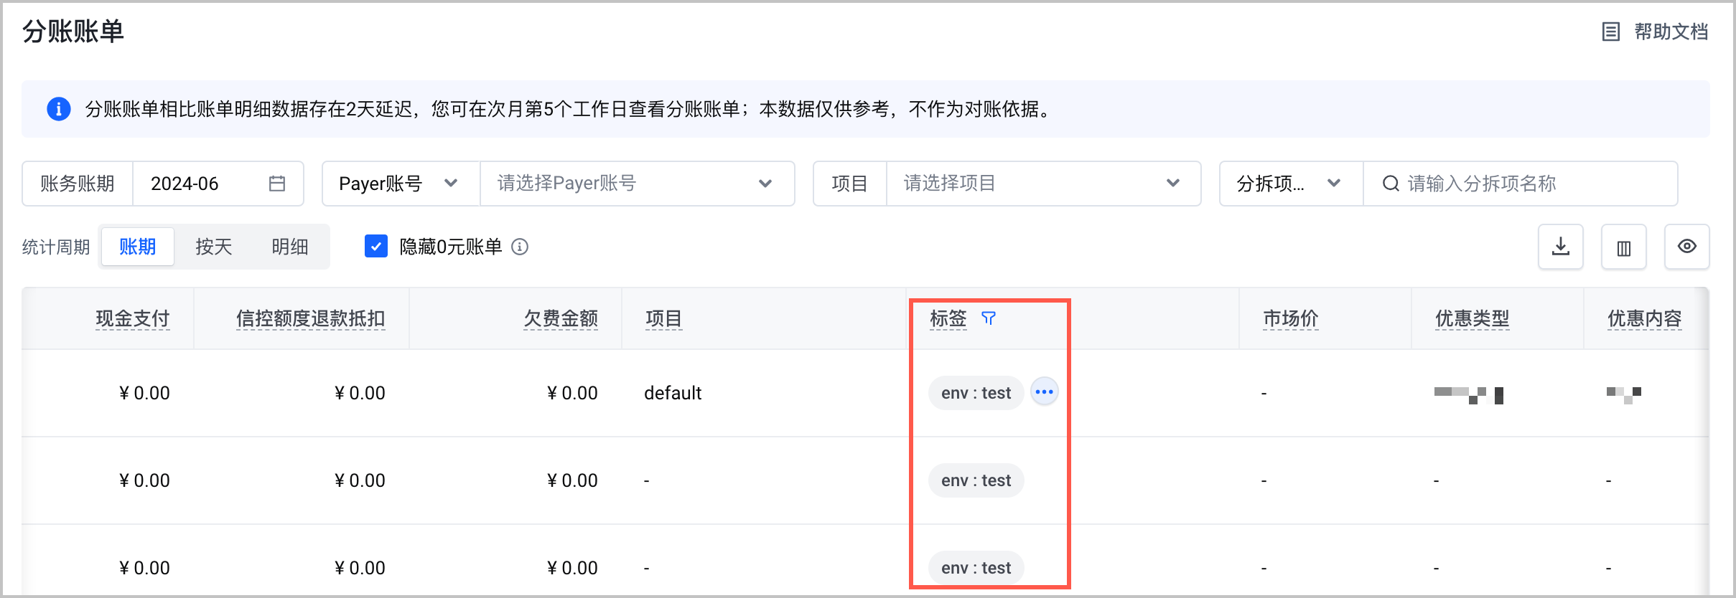Click the 标签 filter funnel icon
The image size is (1736, 598).
pos(989,318)
